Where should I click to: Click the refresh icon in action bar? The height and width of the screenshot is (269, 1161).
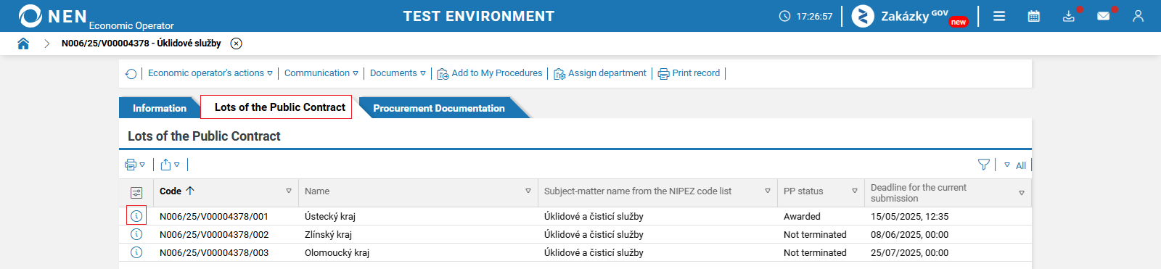click(x=131, y=74)
